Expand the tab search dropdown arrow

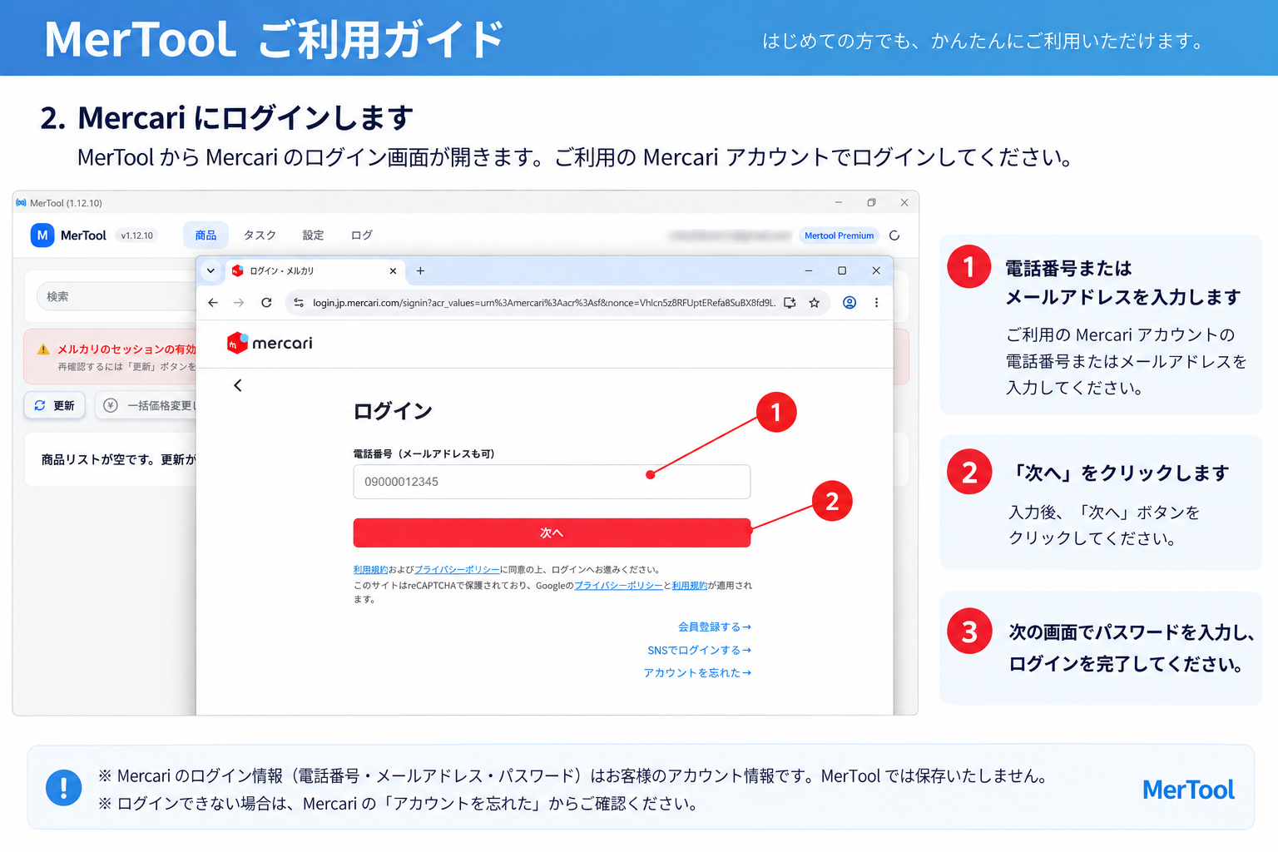(211, 270)
